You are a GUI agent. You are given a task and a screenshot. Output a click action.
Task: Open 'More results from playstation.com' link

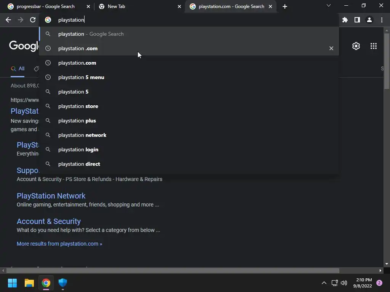tap(59, 244)
